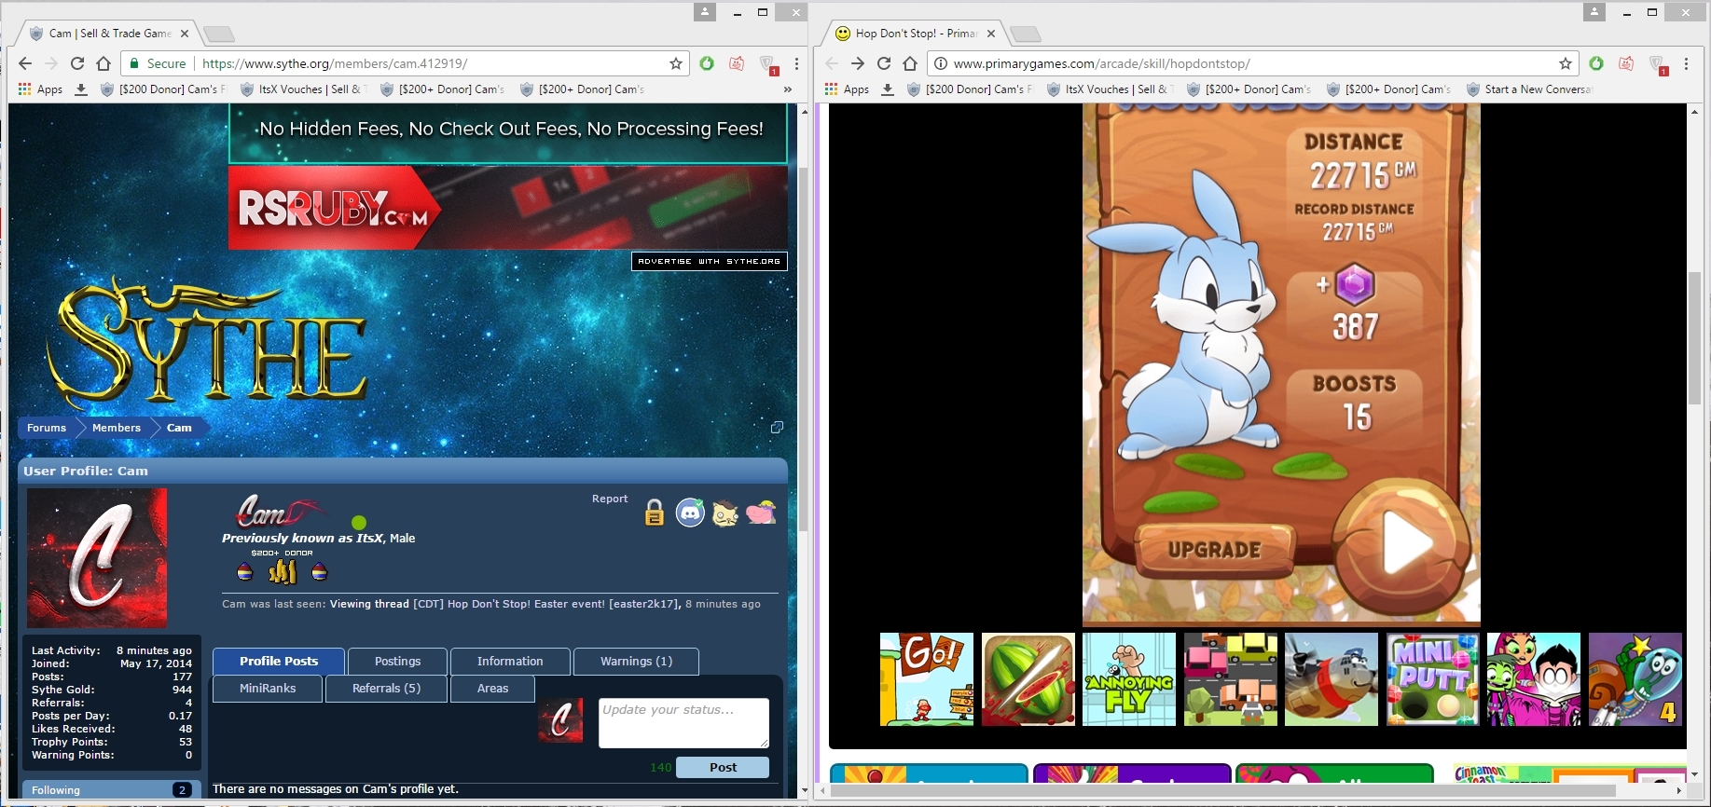Open the Following list header
This screenshot has width=1711, height=807.
[x=110, y=789]
